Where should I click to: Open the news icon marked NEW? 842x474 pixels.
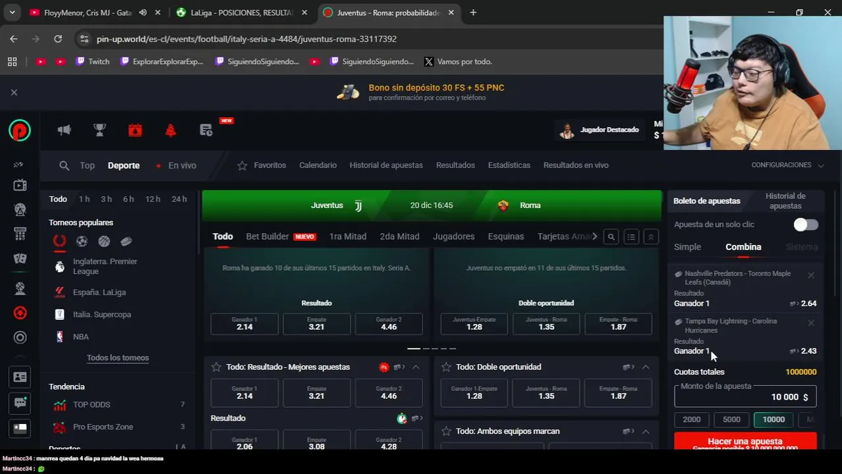click(206, 130)
